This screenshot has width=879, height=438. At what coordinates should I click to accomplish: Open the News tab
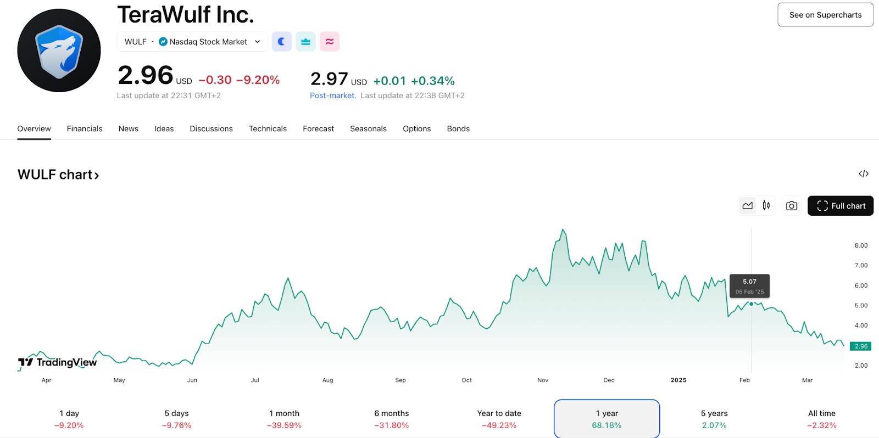[x=129, y=128]
